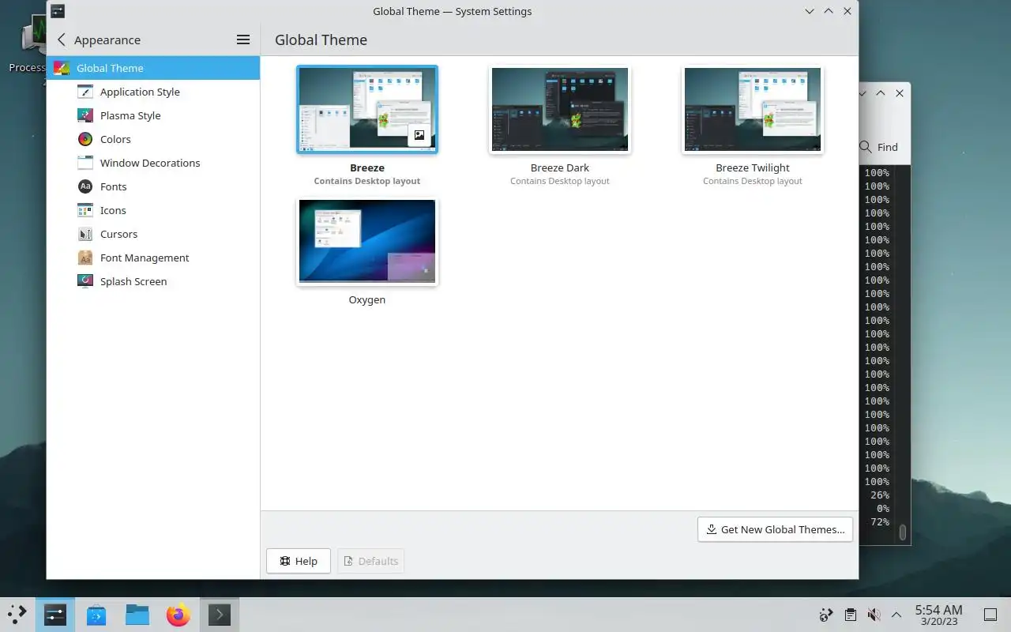
Task: Expand hidden system tray icons arrow
Action: coord(896,615)
